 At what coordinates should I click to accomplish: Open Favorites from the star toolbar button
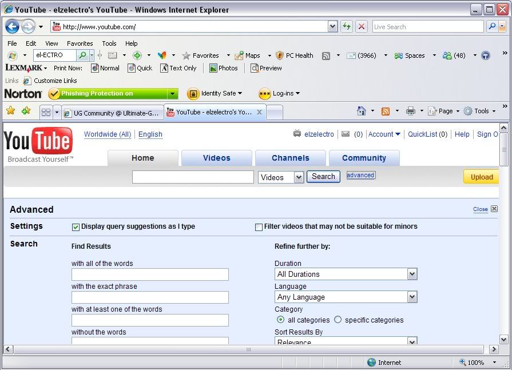click(x=201, y=55)
